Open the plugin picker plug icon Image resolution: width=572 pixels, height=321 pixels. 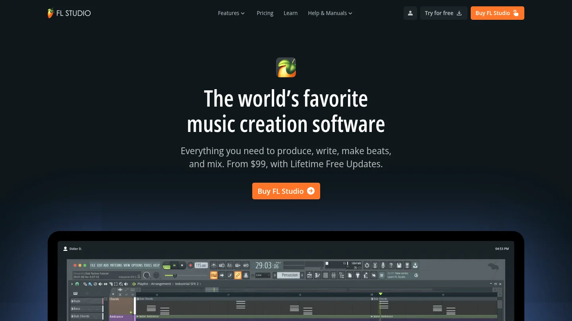tap(358, 275)
